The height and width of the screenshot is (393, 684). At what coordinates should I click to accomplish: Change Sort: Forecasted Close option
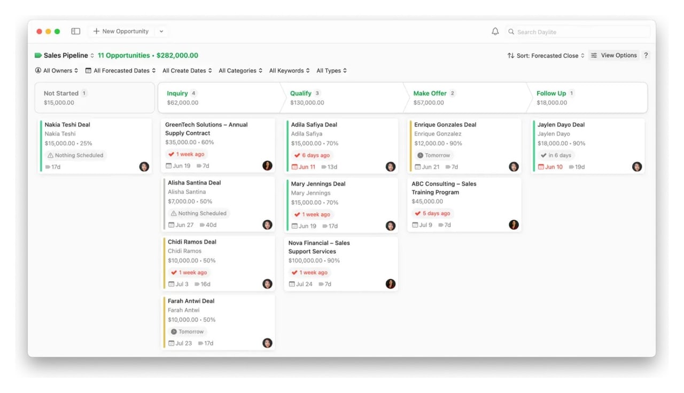(x=546, y=55)
